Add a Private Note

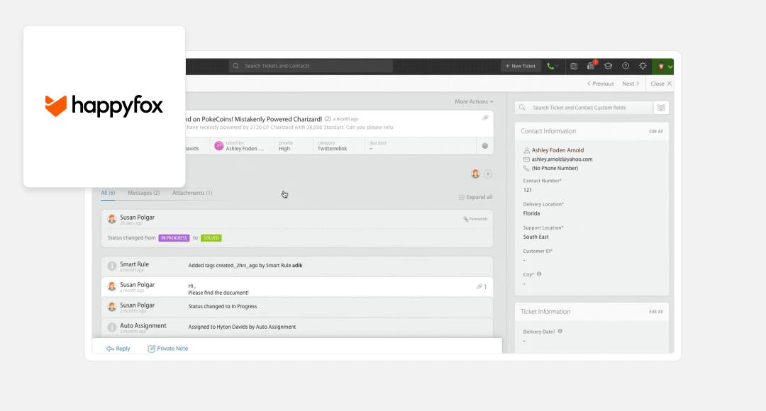click(x=168, y=349)
